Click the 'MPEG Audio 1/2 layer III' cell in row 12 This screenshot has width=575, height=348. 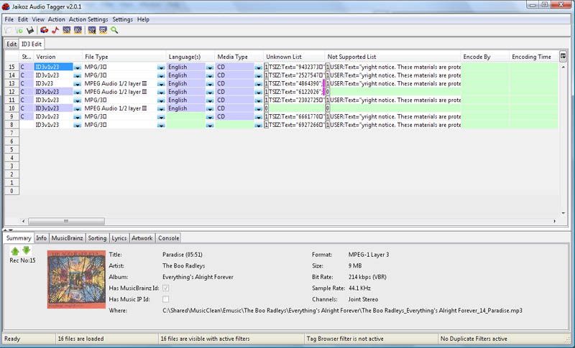pyautogui.click(x=120, y=92)
